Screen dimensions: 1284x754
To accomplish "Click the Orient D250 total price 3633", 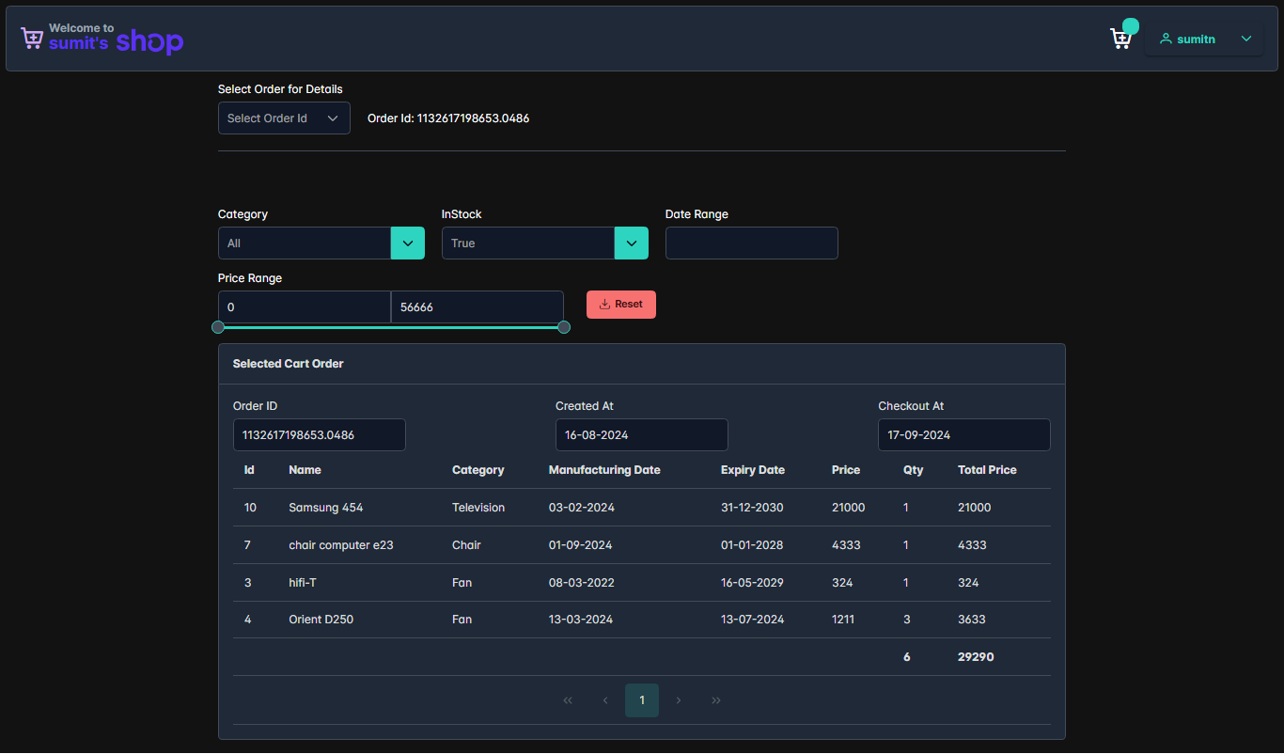I will [973, 620].
